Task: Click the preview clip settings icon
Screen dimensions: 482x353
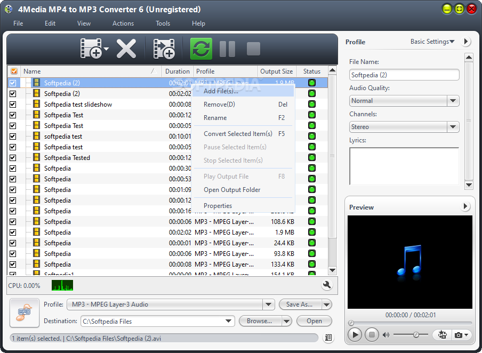Action: click(443, 334)
